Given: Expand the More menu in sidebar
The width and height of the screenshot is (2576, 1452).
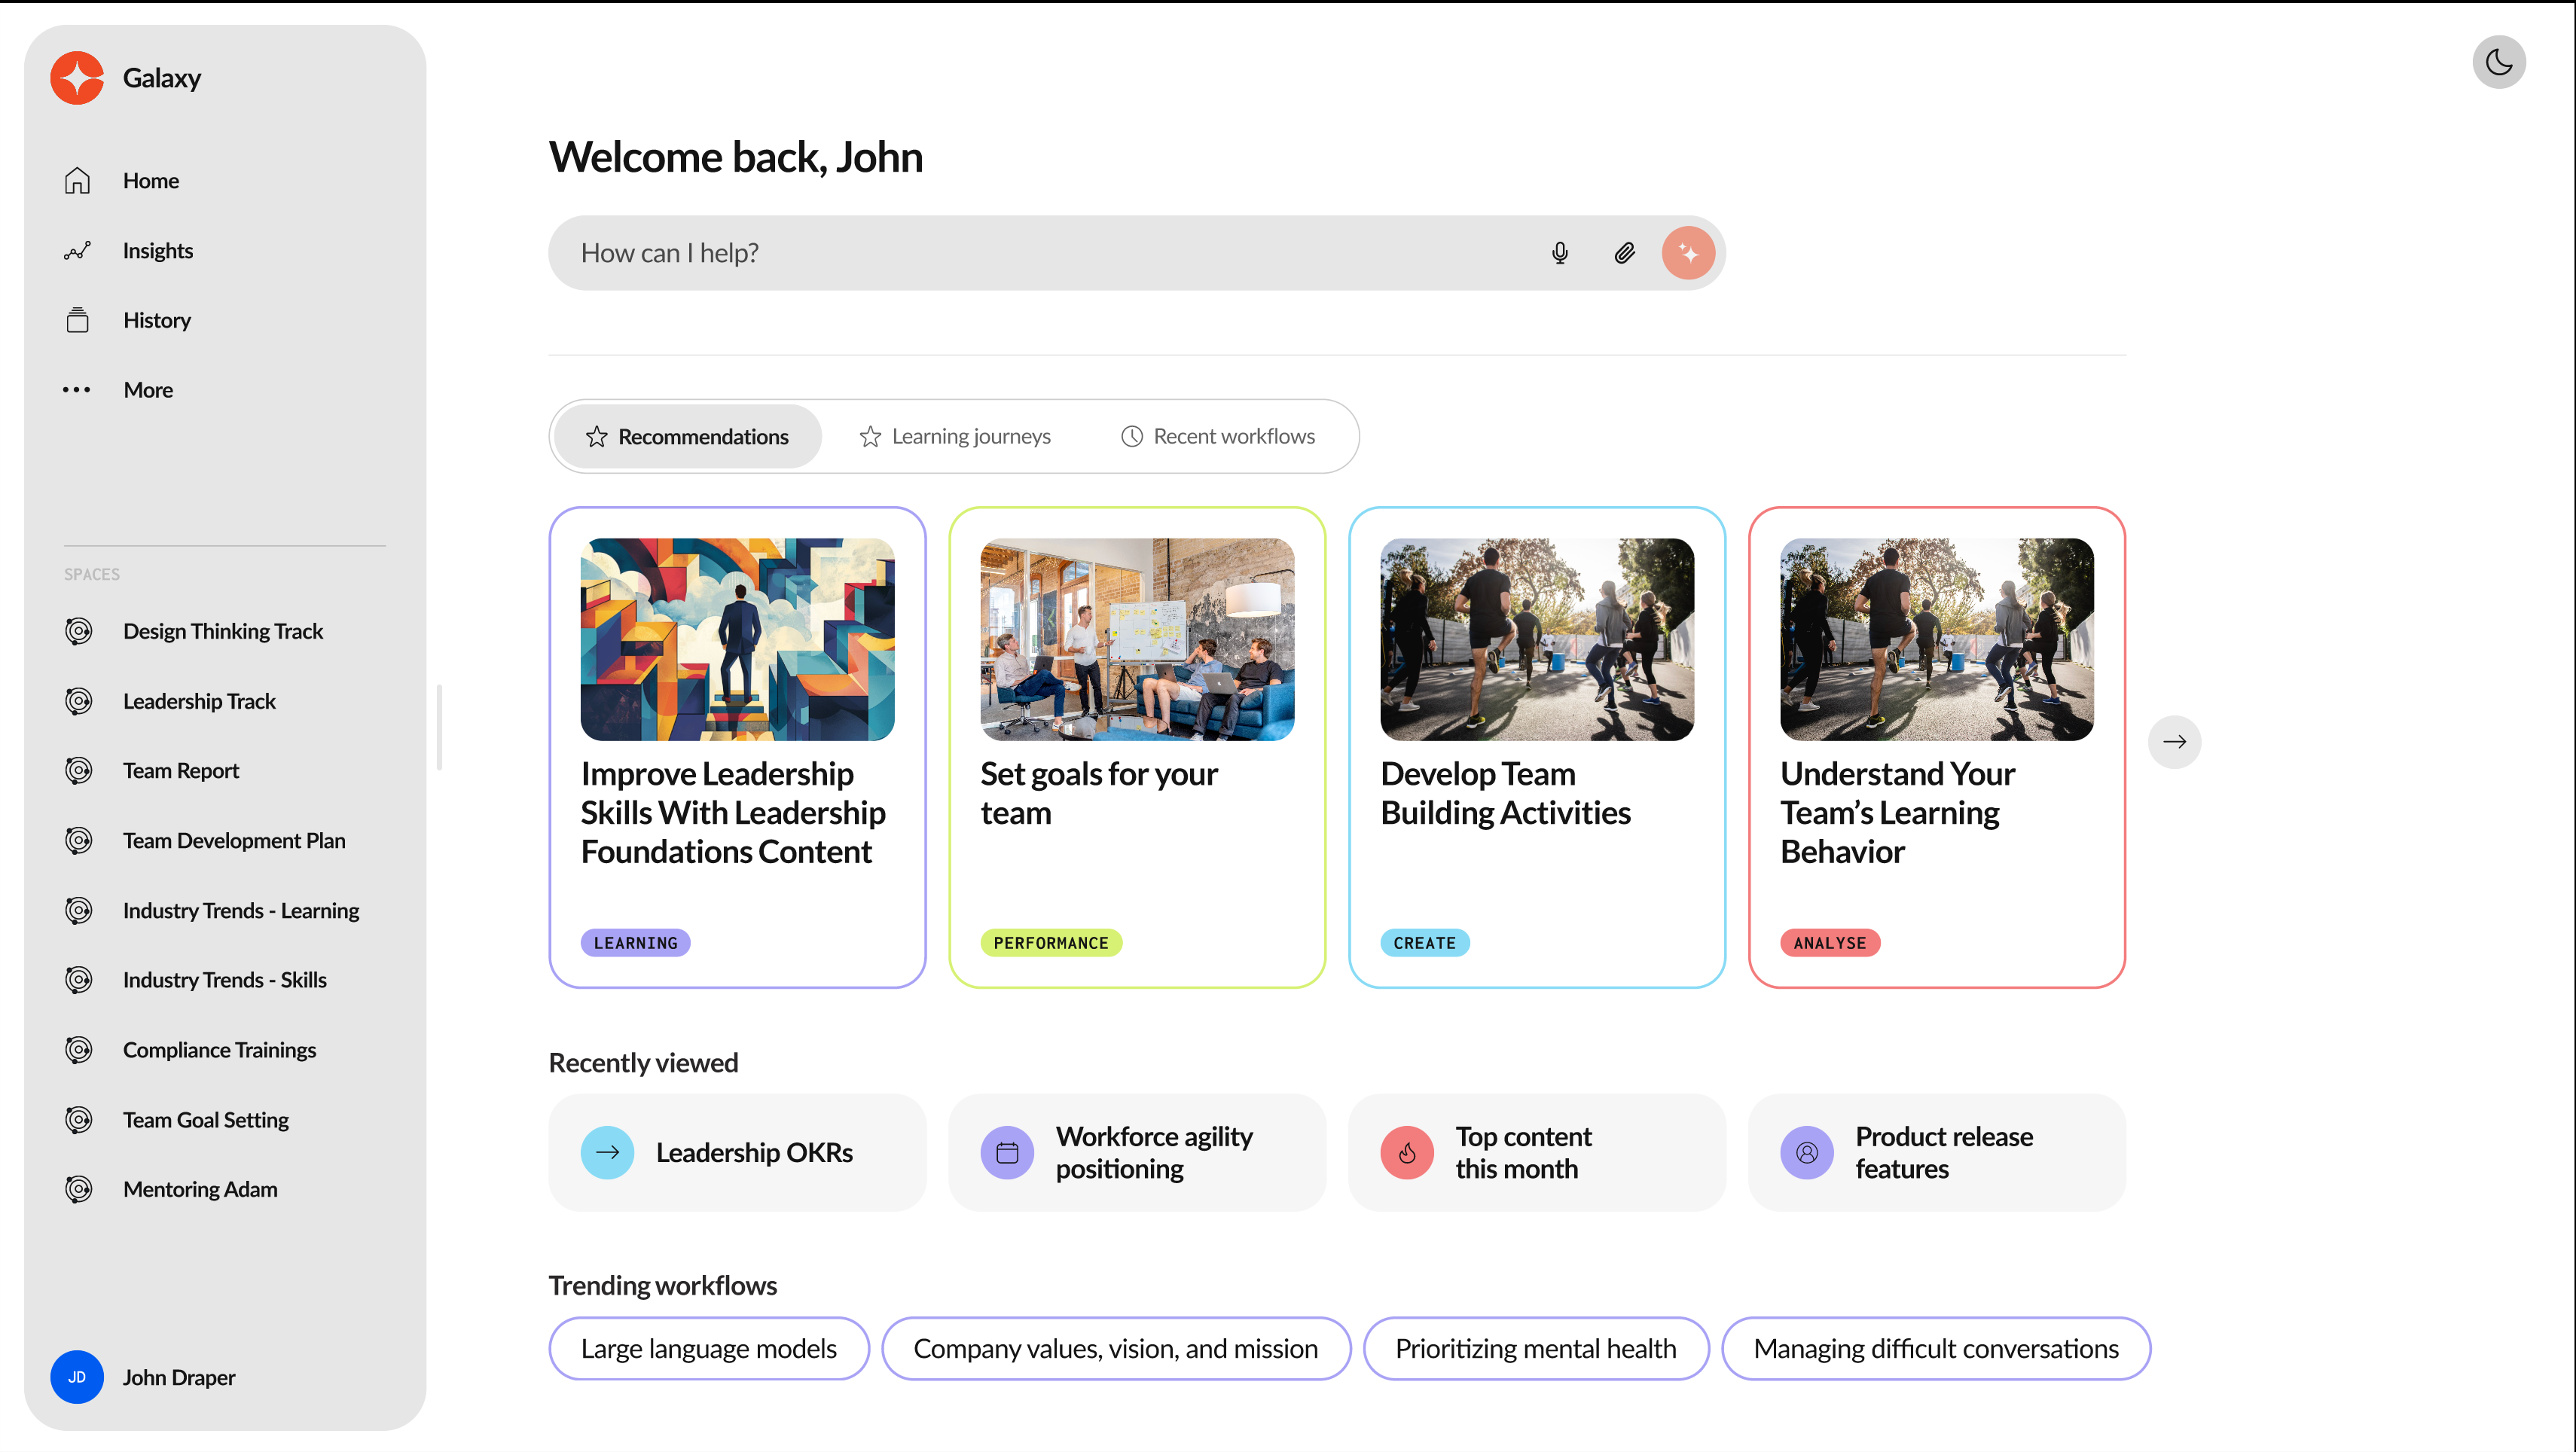Looking at the screenshot, I should point(147,390).
